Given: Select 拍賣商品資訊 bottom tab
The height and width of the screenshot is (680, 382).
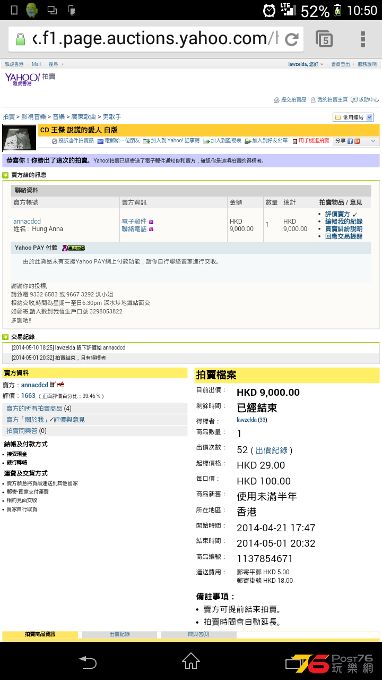Looking at the screenshot, I should coord(40,634).
